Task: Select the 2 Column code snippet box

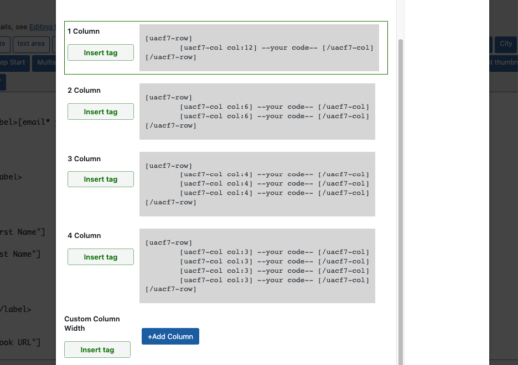Action: tap(257, 112)
